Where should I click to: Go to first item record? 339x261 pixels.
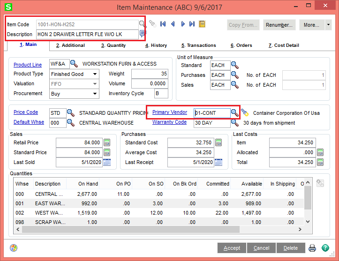coord(163,24)
